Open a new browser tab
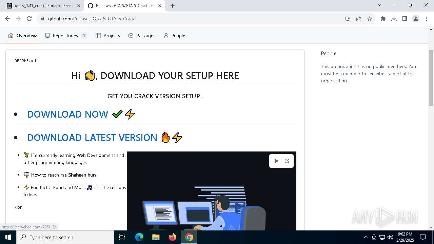This screenshot has width=434, height=244. [x=173, y=6]
